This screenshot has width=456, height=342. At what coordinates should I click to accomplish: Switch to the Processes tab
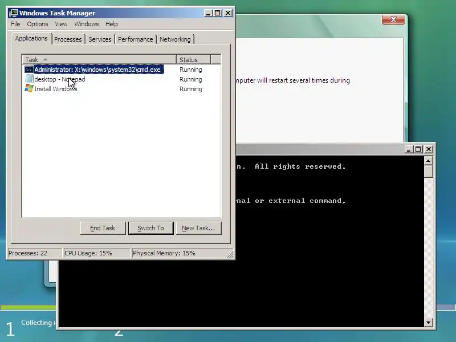68,39
